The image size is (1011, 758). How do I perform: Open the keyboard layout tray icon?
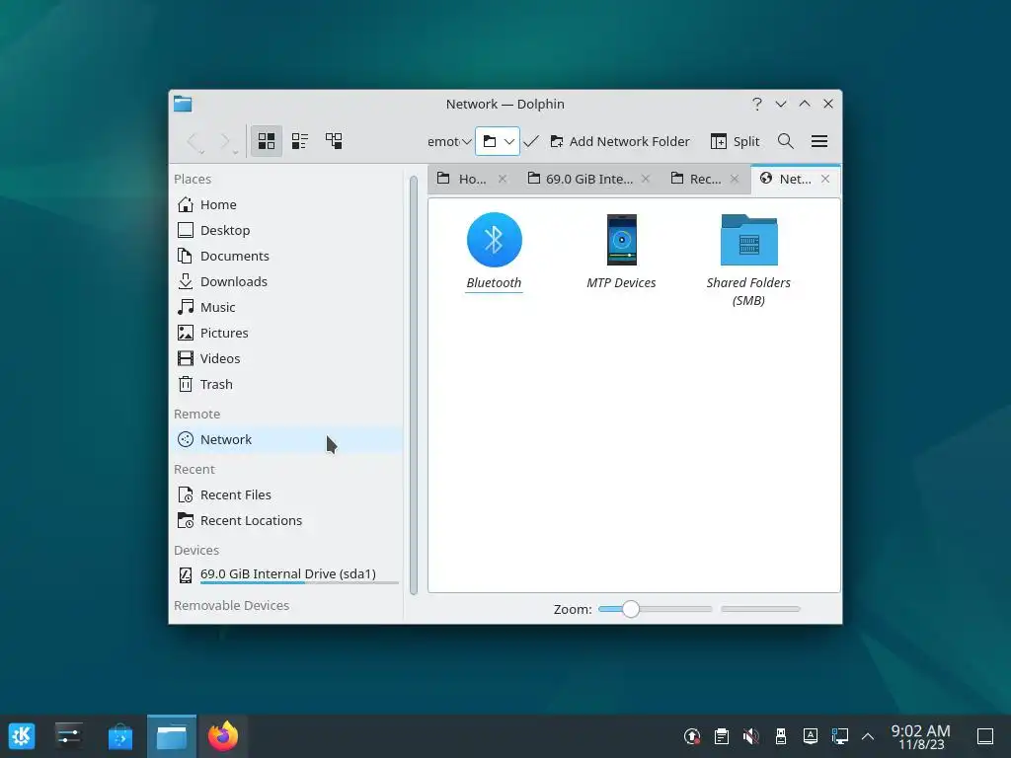[811, 736]
